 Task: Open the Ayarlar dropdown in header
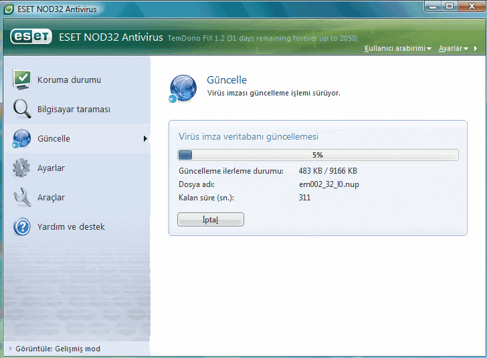coord(453,48)
